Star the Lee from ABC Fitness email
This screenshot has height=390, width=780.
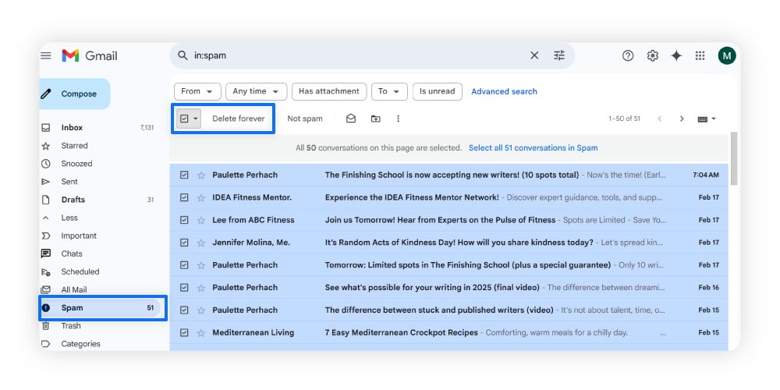coord(201,220)
